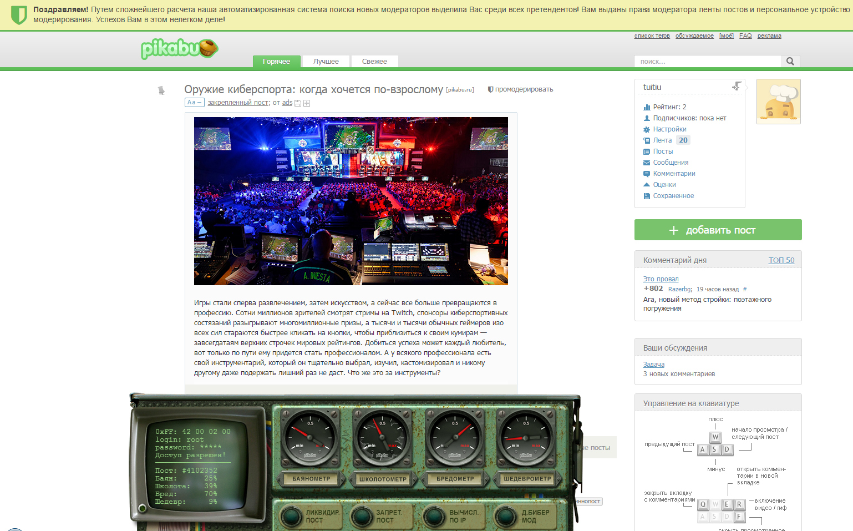Click the промодерировать link
The width and height of the screenshot is (853, 531).
tap(524, 89)
